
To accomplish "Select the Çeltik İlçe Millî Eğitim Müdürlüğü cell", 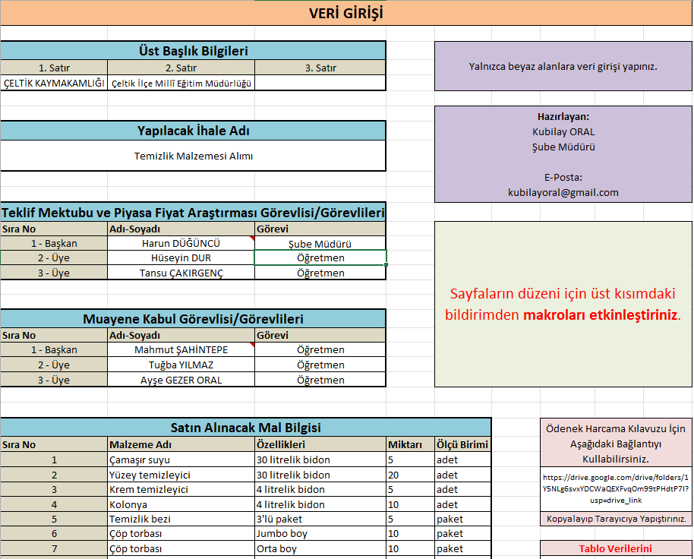I will [x=181, y=83].
